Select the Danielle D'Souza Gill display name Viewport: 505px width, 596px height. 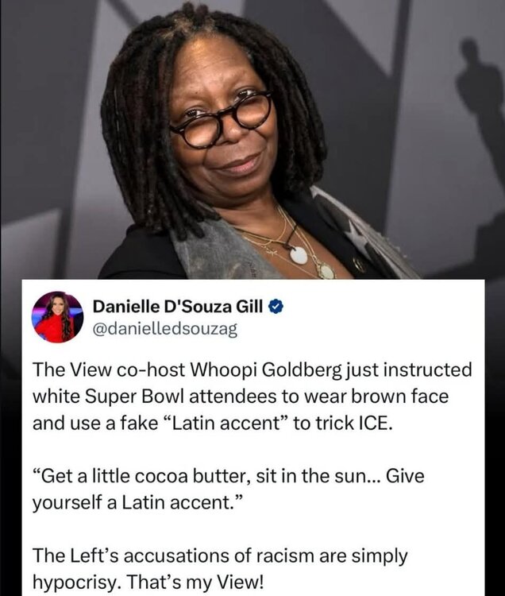pos(178,307)
